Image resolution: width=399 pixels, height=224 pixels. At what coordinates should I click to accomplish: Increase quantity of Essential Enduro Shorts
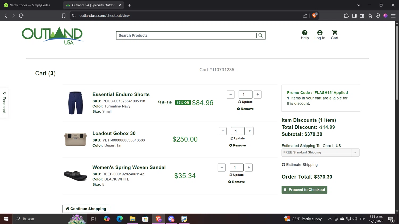tap(257, 94)
